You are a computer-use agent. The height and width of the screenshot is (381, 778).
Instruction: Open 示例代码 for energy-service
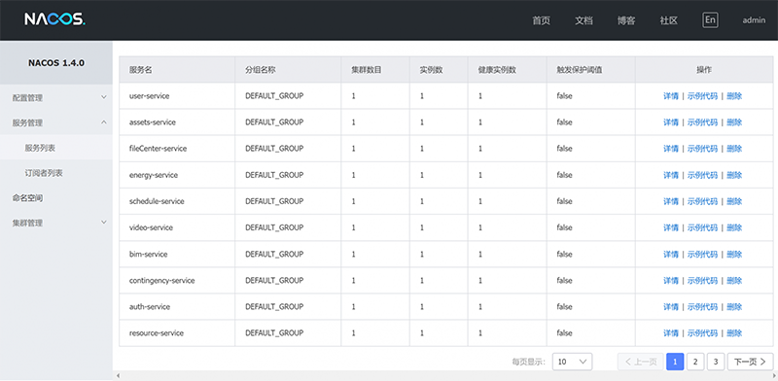pos(702,175)
